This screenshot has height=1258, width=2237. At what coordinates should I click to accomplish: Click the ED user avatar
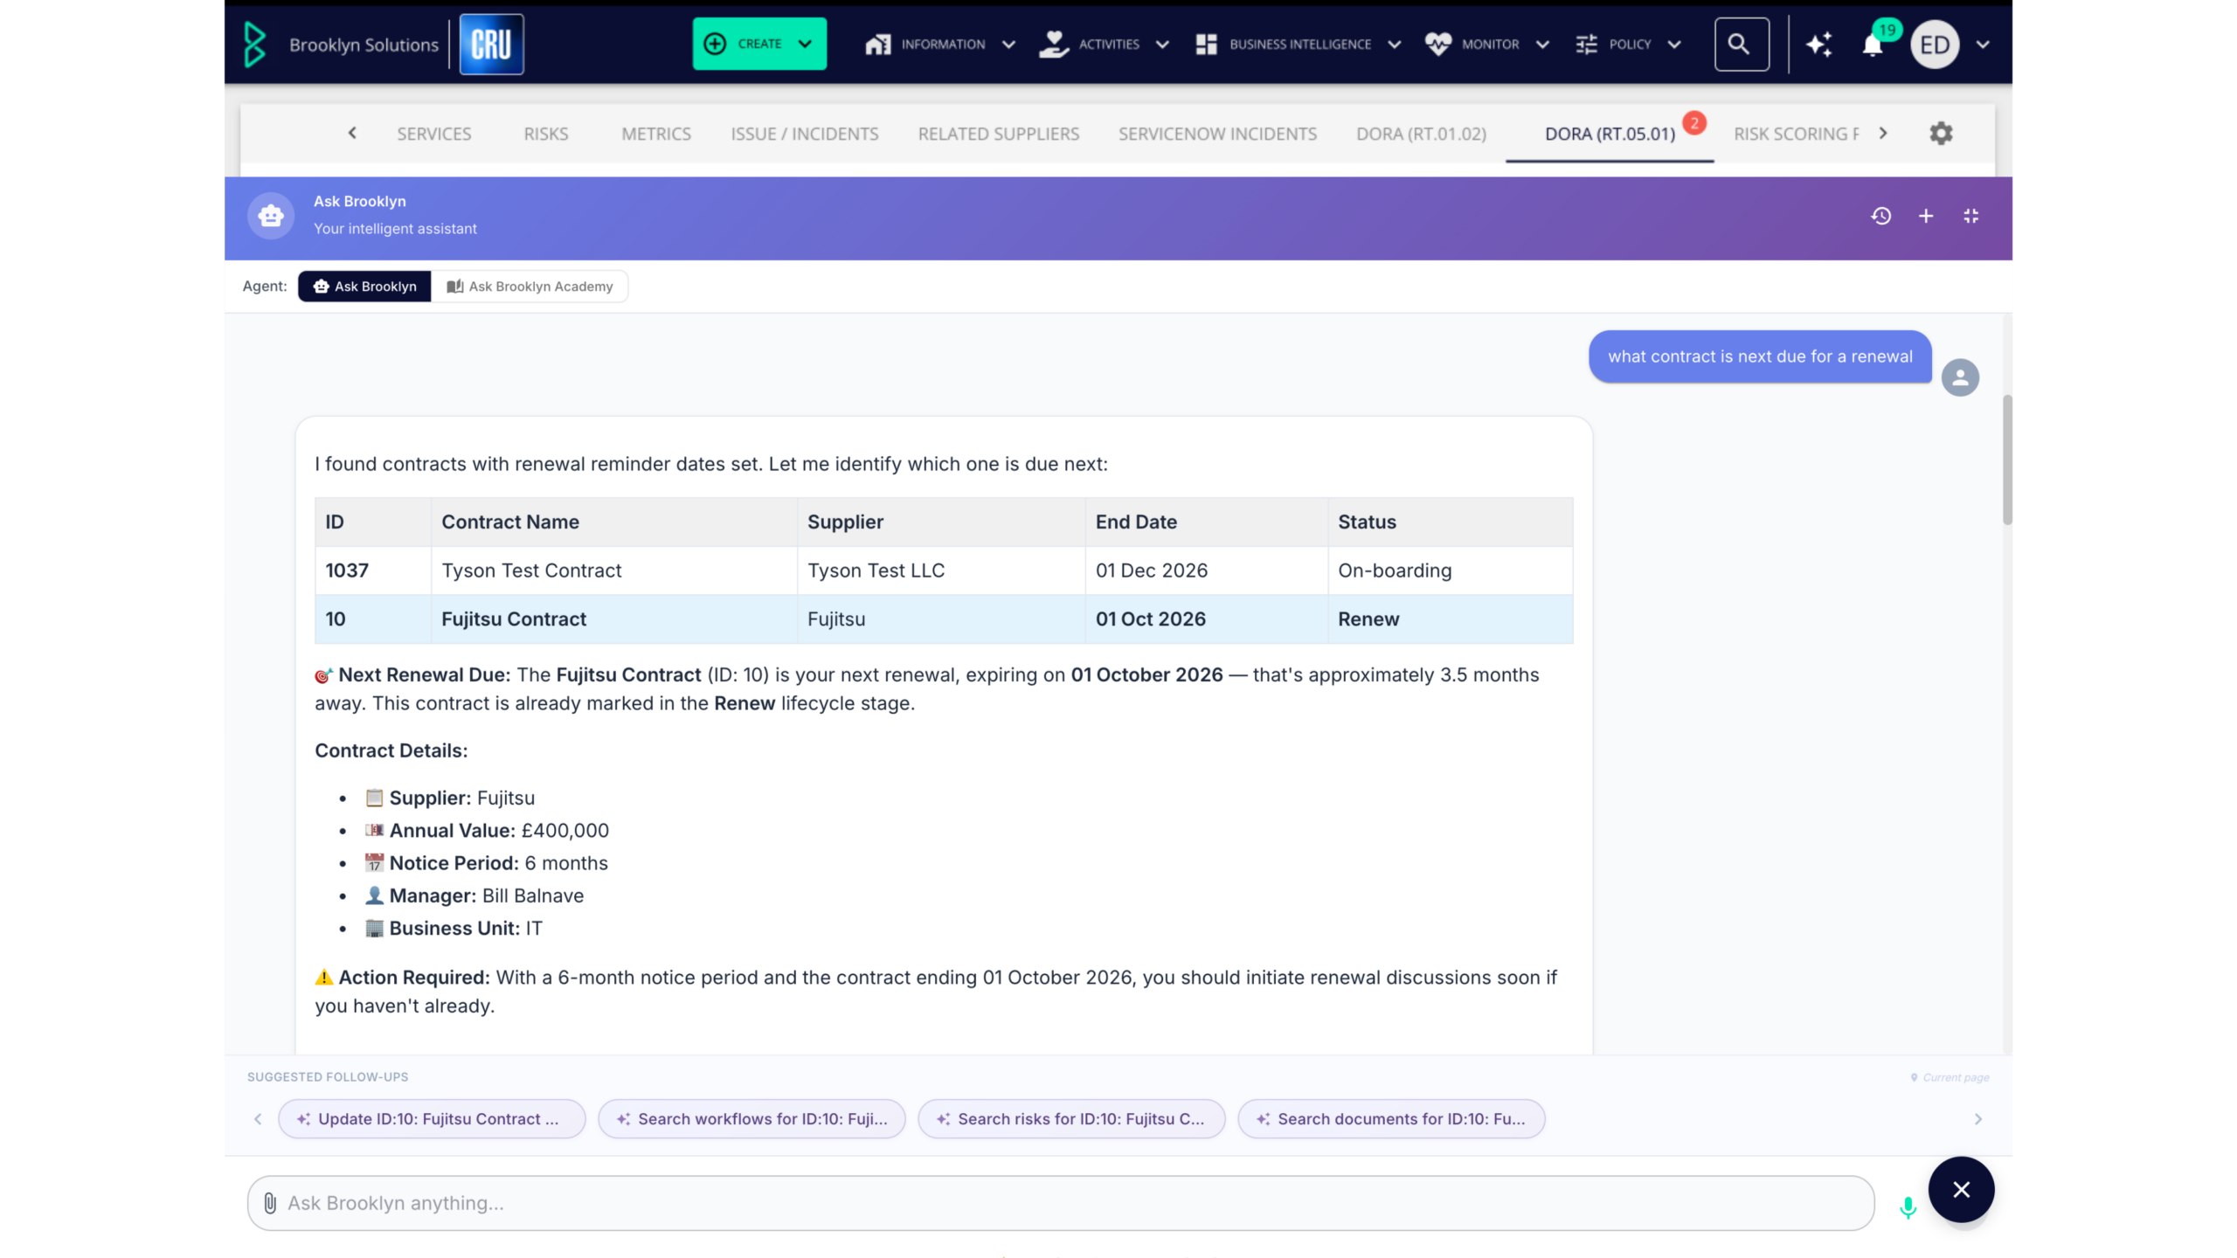click(x=1935, y=45)
